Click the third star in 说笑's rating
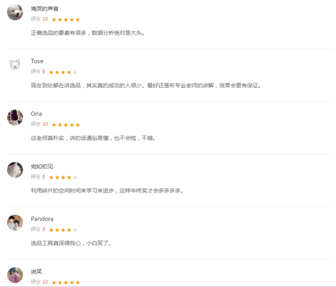This screenshot has height=287, width=336. [x=66, y=283]
